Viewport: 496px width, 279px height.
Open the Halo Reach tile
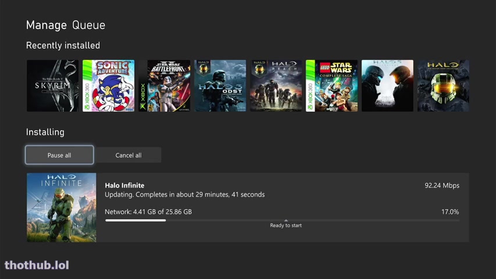tap(276, 85)
